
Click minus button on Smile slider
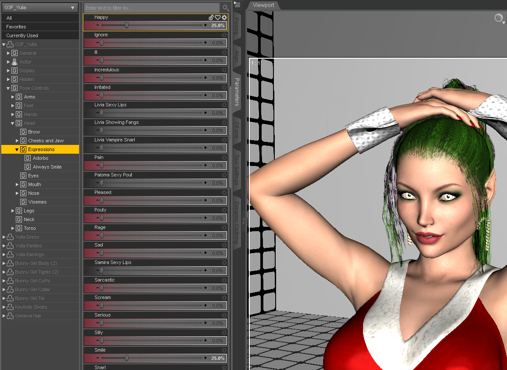pos(97,358)
